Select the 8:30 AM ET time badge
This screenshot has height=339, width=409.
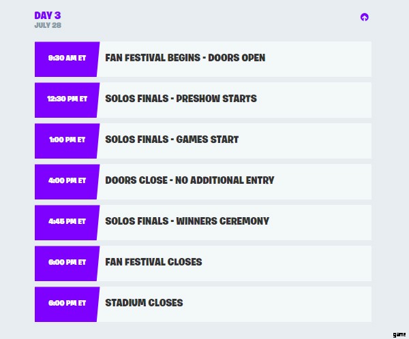pos(67,59)
